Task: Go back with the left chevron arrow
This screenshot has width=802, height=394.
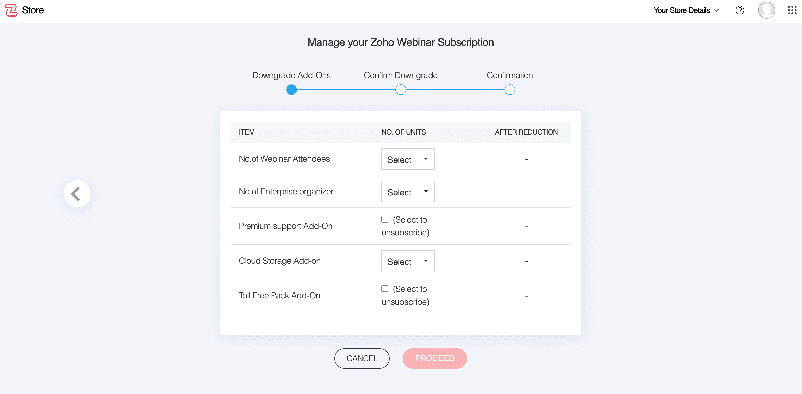Action: pos(77,194)
